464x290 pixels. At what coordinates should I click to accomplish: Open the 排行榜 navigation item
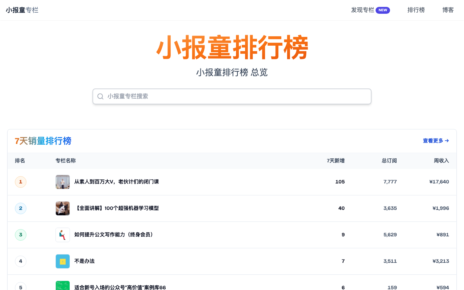[x=416, y=10]
